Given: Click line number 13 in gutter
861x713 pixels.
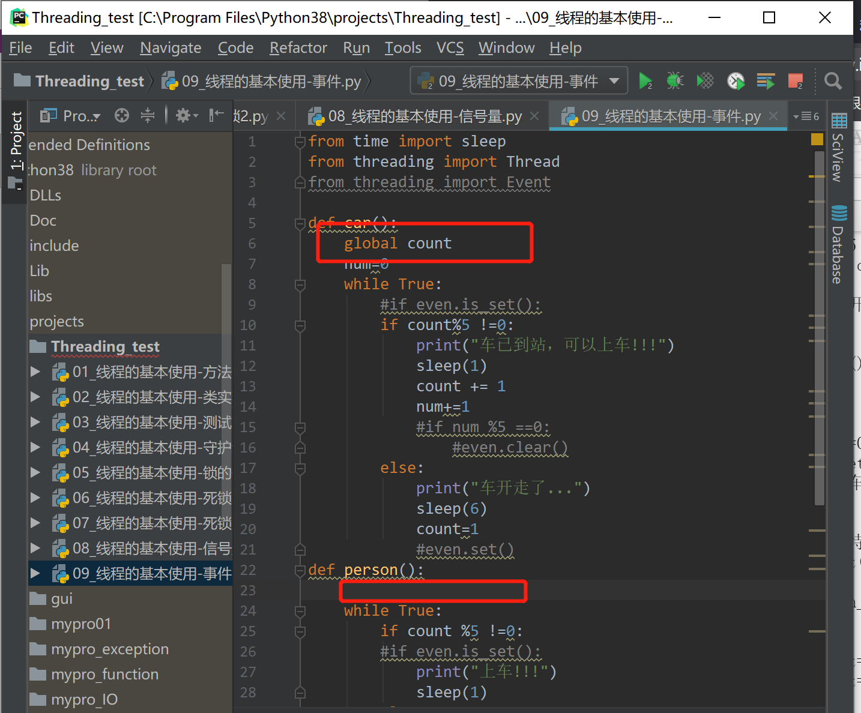Looking at the screenshot, I should [248, 387].
